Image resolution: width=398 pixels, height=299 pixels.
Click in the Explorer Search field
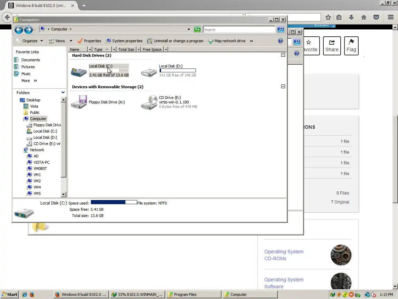239,30
